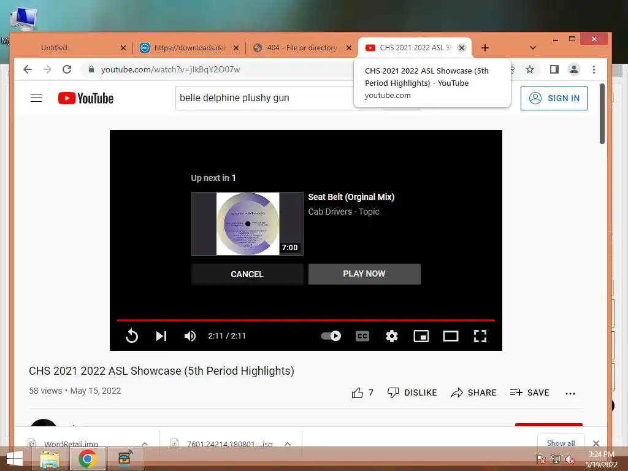The height and width of the screenshot is (471, 628).
Task: Click the 7601.24214.180801 iso download item
Action: point(229,444)
